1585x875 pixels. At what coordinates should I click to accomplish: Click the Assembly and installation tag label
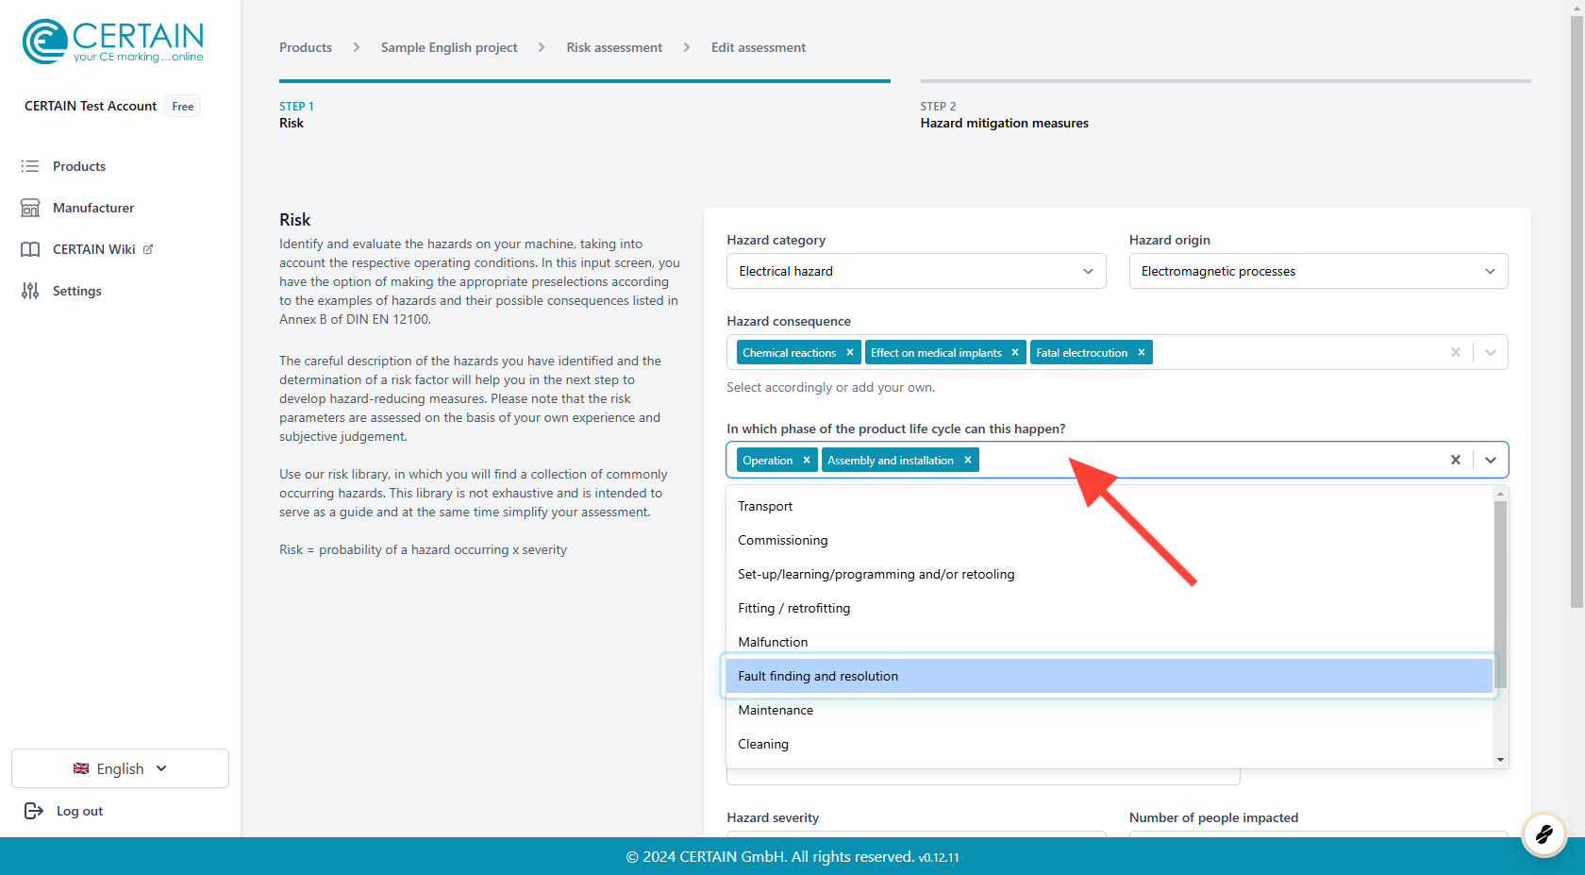point(891,460)
